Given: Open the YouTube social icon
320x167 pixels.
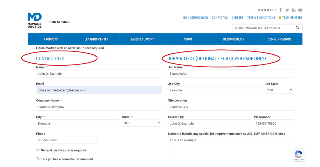Looking at the screenshot, I should [300, 10].
